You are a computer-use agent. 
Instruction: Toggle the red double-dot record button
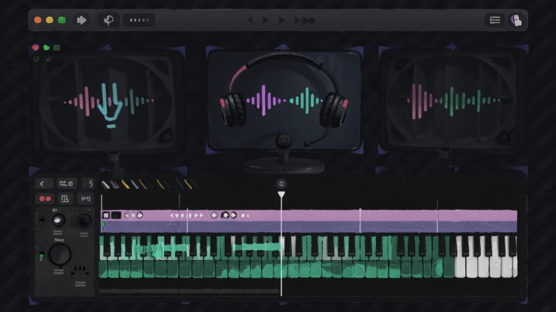[x=45, y=199]
